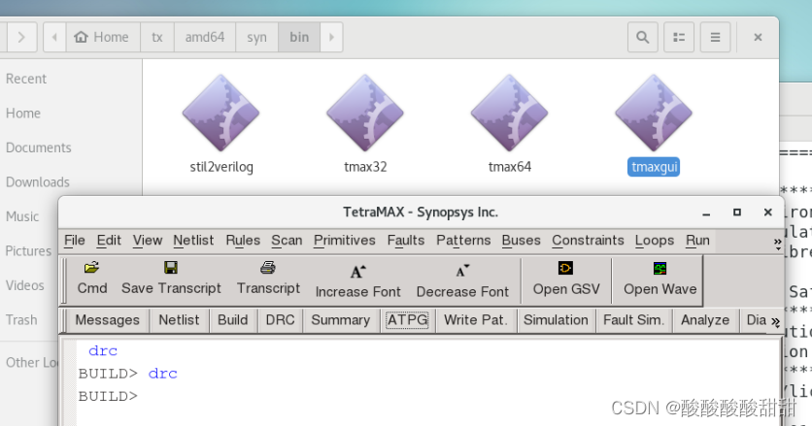The image size is (812, 426).
Task: Open the Faults menu
Action: [406, 241]
